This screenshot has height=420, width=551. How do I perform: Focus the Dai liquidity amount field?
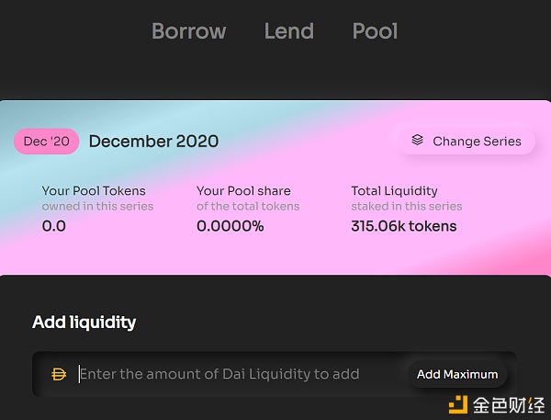coord(239,374)
